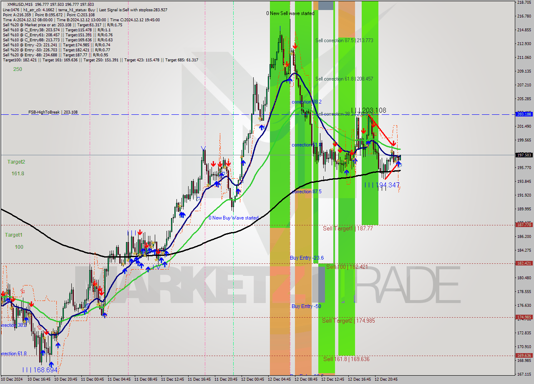This screenshot has width=534, height=384.
Task: Click the '12 Dec 08:45' time axis label
Action: coord(307,380)
